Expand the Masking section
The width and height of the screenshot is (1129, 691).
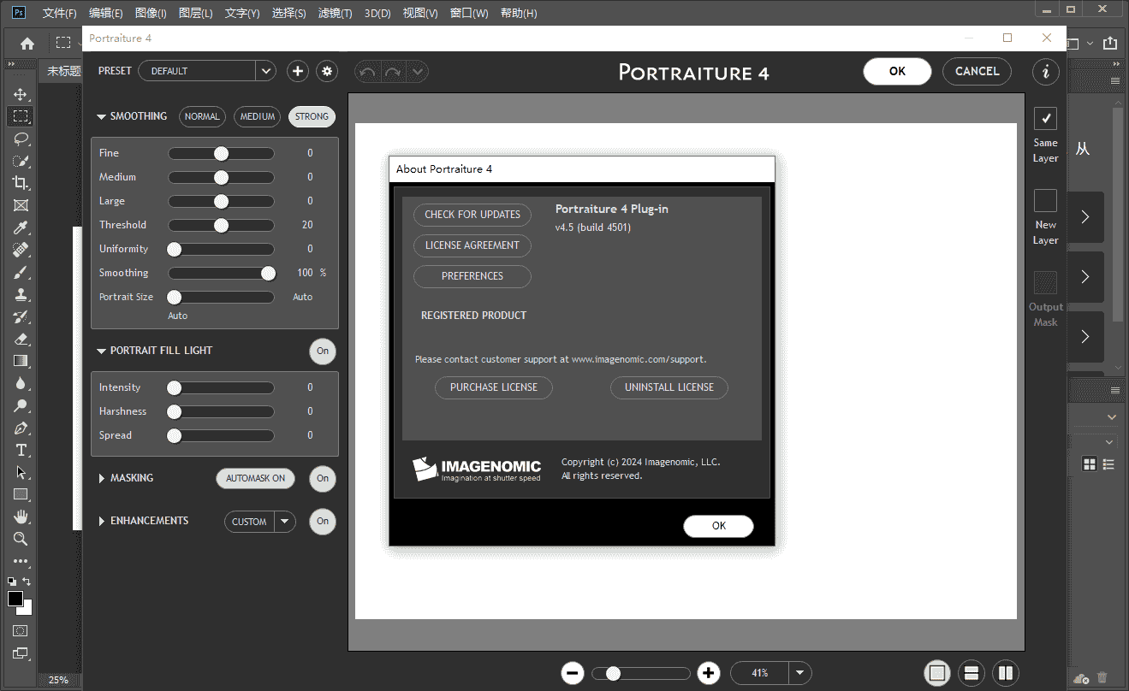tap(103, 478)
